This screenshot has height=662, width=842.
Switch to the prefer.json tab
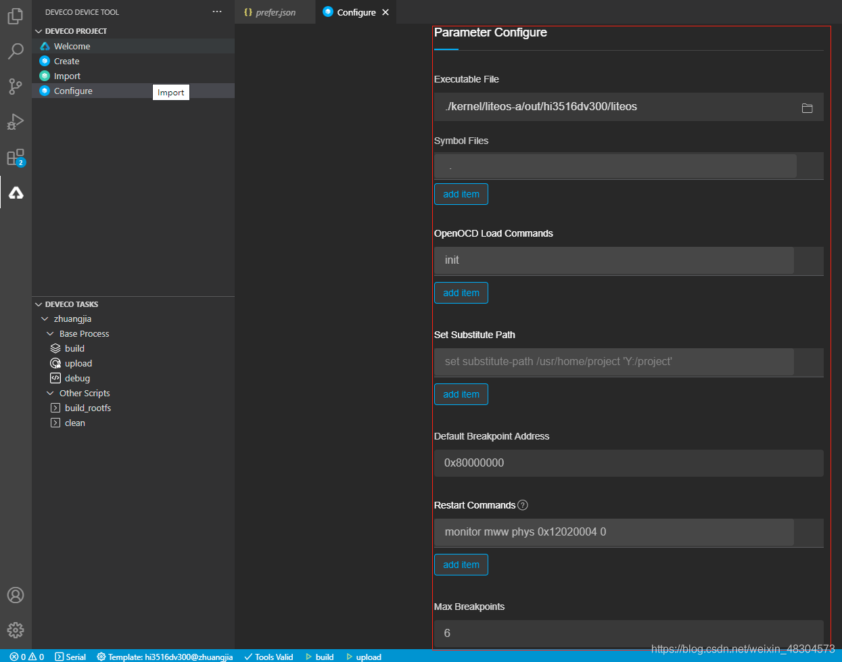275,12
